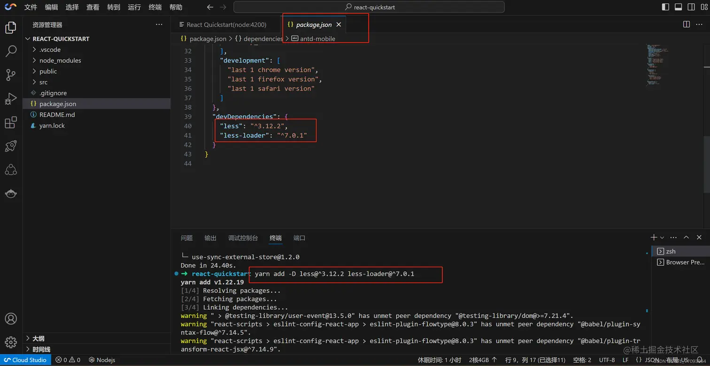Select the zsh terminal instance

pos(680,251)
